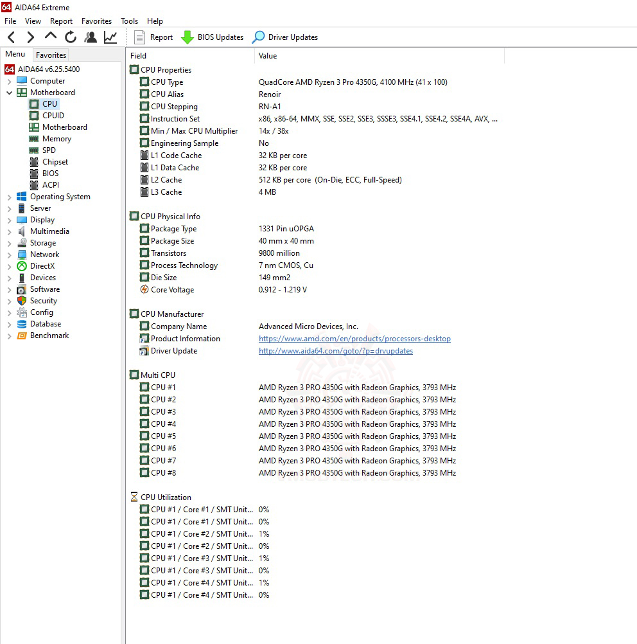
Task: Expand the Display node
Action: 9,220
